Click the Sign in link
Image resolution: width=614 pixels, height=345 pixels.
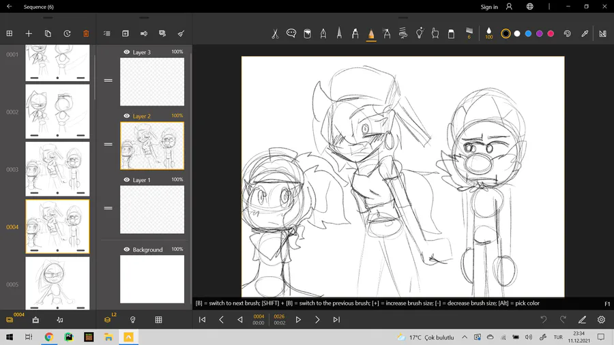[489, 7]
